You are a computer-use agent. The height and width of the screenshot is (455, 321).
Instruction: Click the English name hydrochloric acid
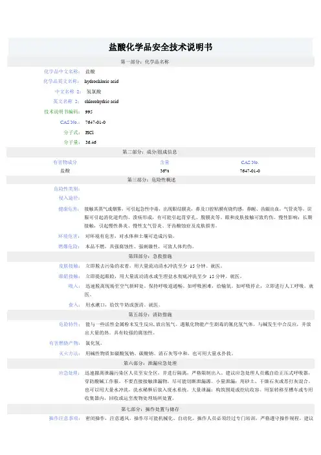click(x=102, y=81)
